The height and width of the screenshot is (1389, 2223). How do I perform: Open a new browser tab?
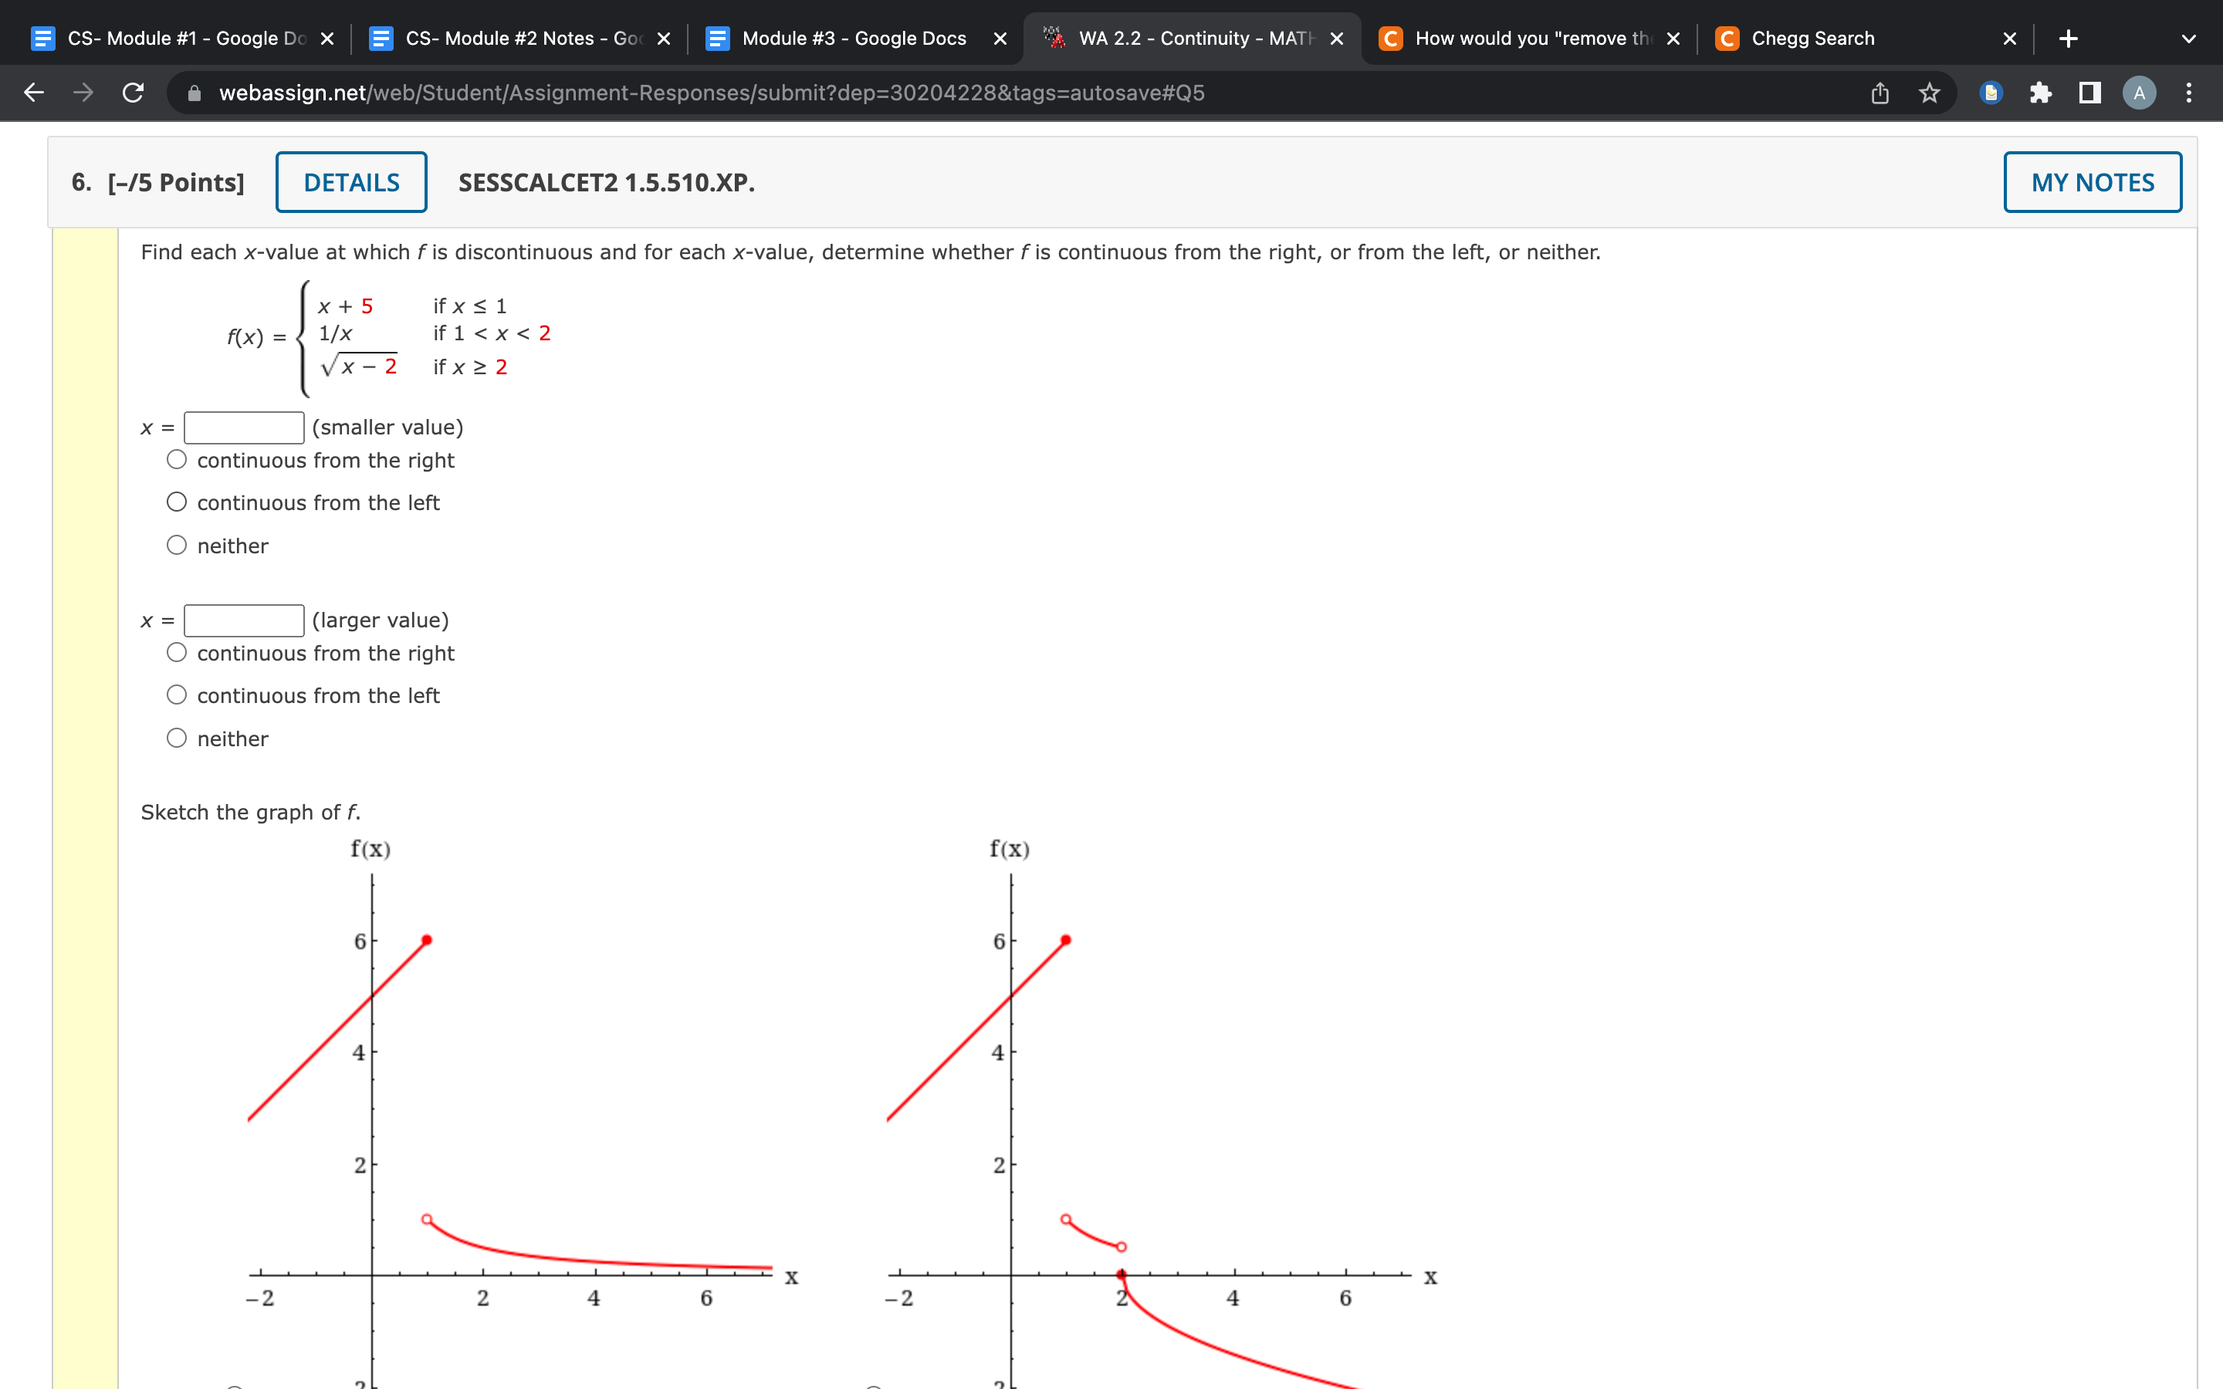click(2069, 38)
